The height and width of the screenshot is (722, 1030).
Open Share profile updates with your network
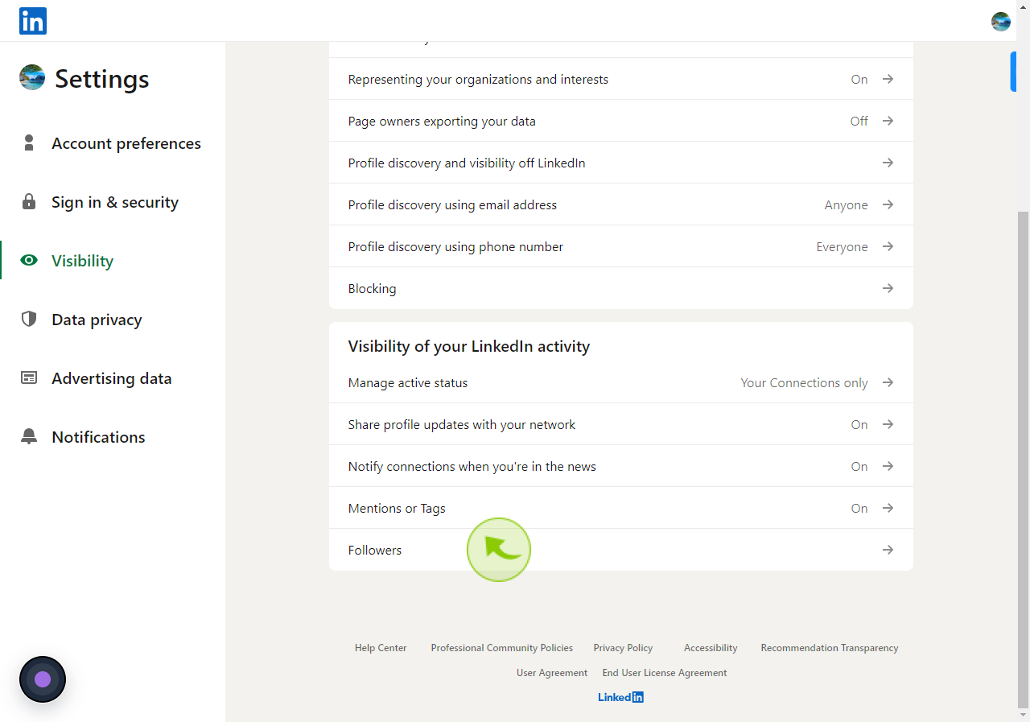pyautogui.click(x=621, y=424)
